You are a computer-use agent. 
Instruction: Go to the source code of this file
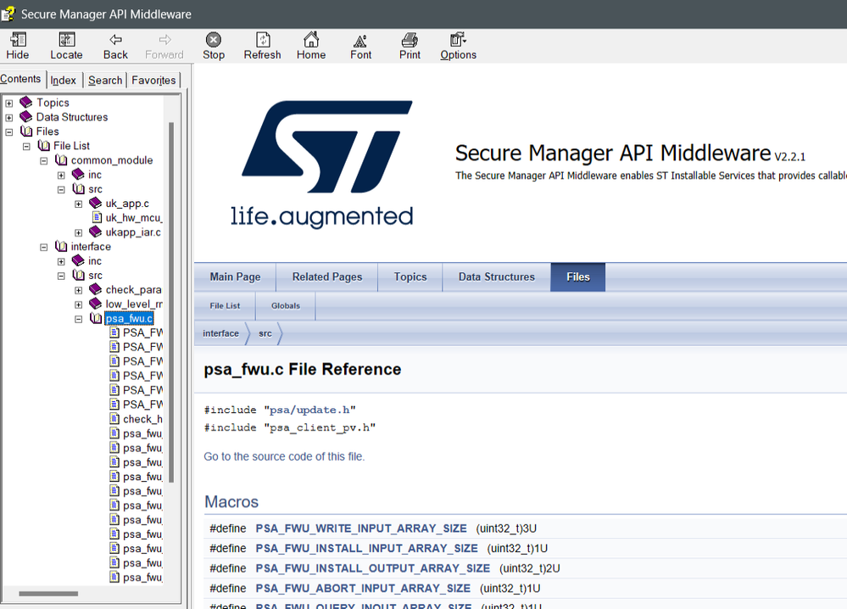click(284, 456)
